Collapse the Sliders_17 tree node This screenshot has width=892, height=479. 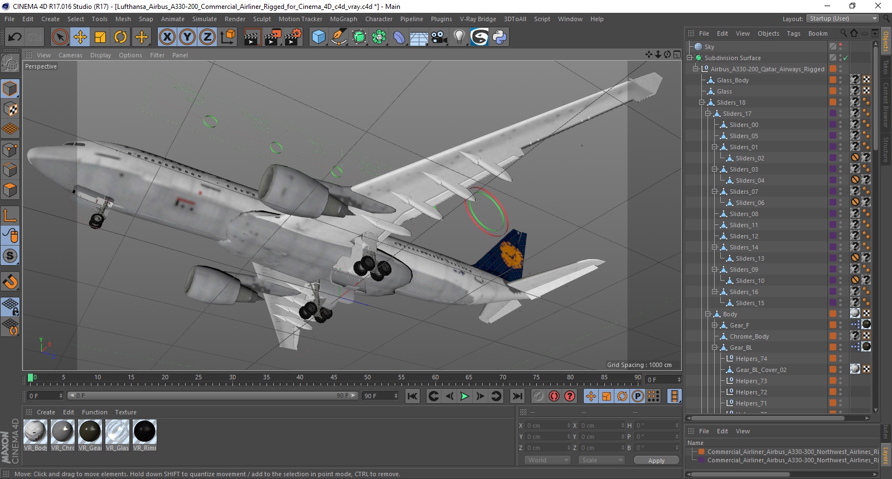pyautogui.click(x=708, y=114)
